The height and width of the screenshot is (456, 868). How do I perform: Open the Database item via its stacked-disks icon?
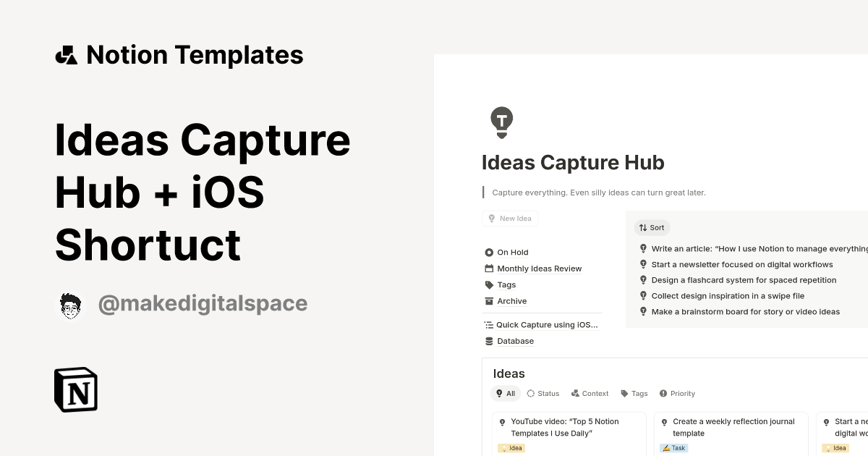click(x=488, y=341)
